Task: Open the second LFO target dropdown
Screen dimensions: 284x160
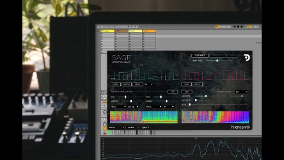Action: click(153, 107)
